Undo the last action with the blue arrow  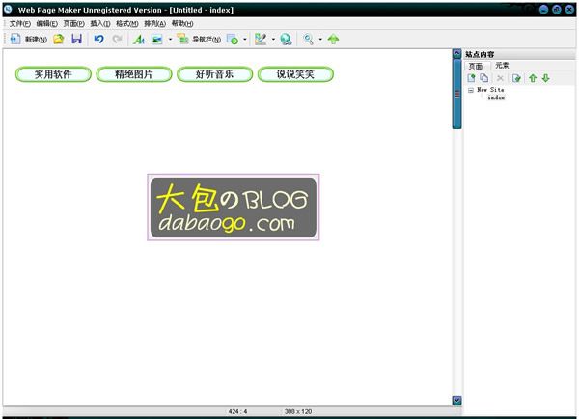(x=98, y=39)
